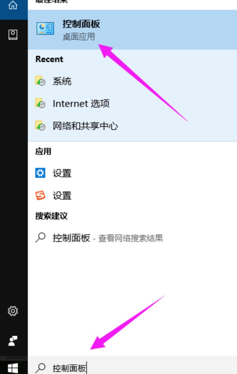Open 控制面板 best match result
Viewport: 237px width, 374px height.
point(132,30)
